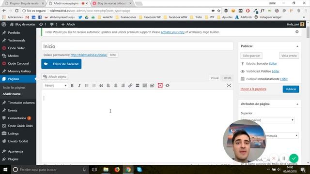This screenshot has height=174, width=310.
Task: Bookmark this page with star icon
Action: click(218, 11)
